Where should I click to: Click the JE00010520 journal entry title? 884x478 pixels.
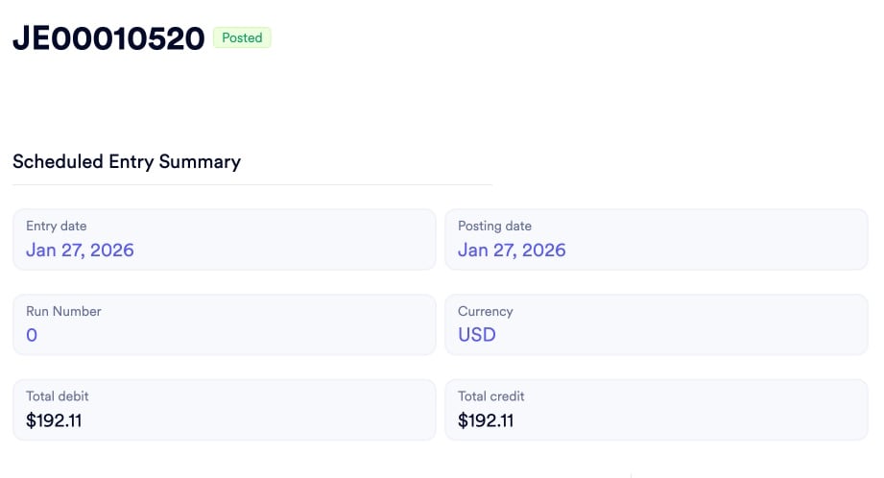(x=108, y=38)
